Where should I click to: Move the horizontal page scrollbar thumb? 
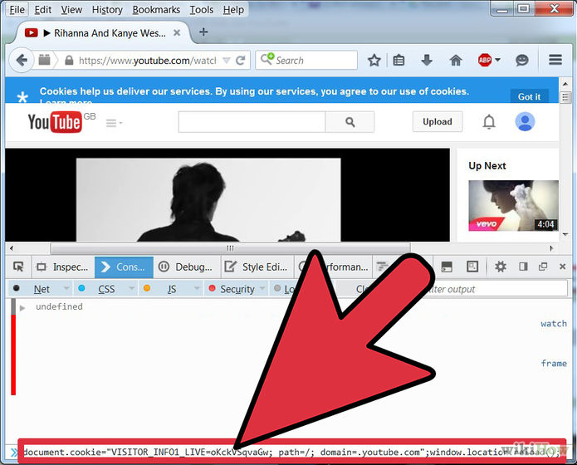click(230, 248)
